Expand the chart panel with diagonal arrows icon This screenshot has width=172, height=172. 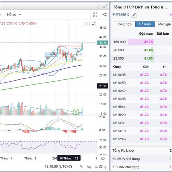point(105,6)
